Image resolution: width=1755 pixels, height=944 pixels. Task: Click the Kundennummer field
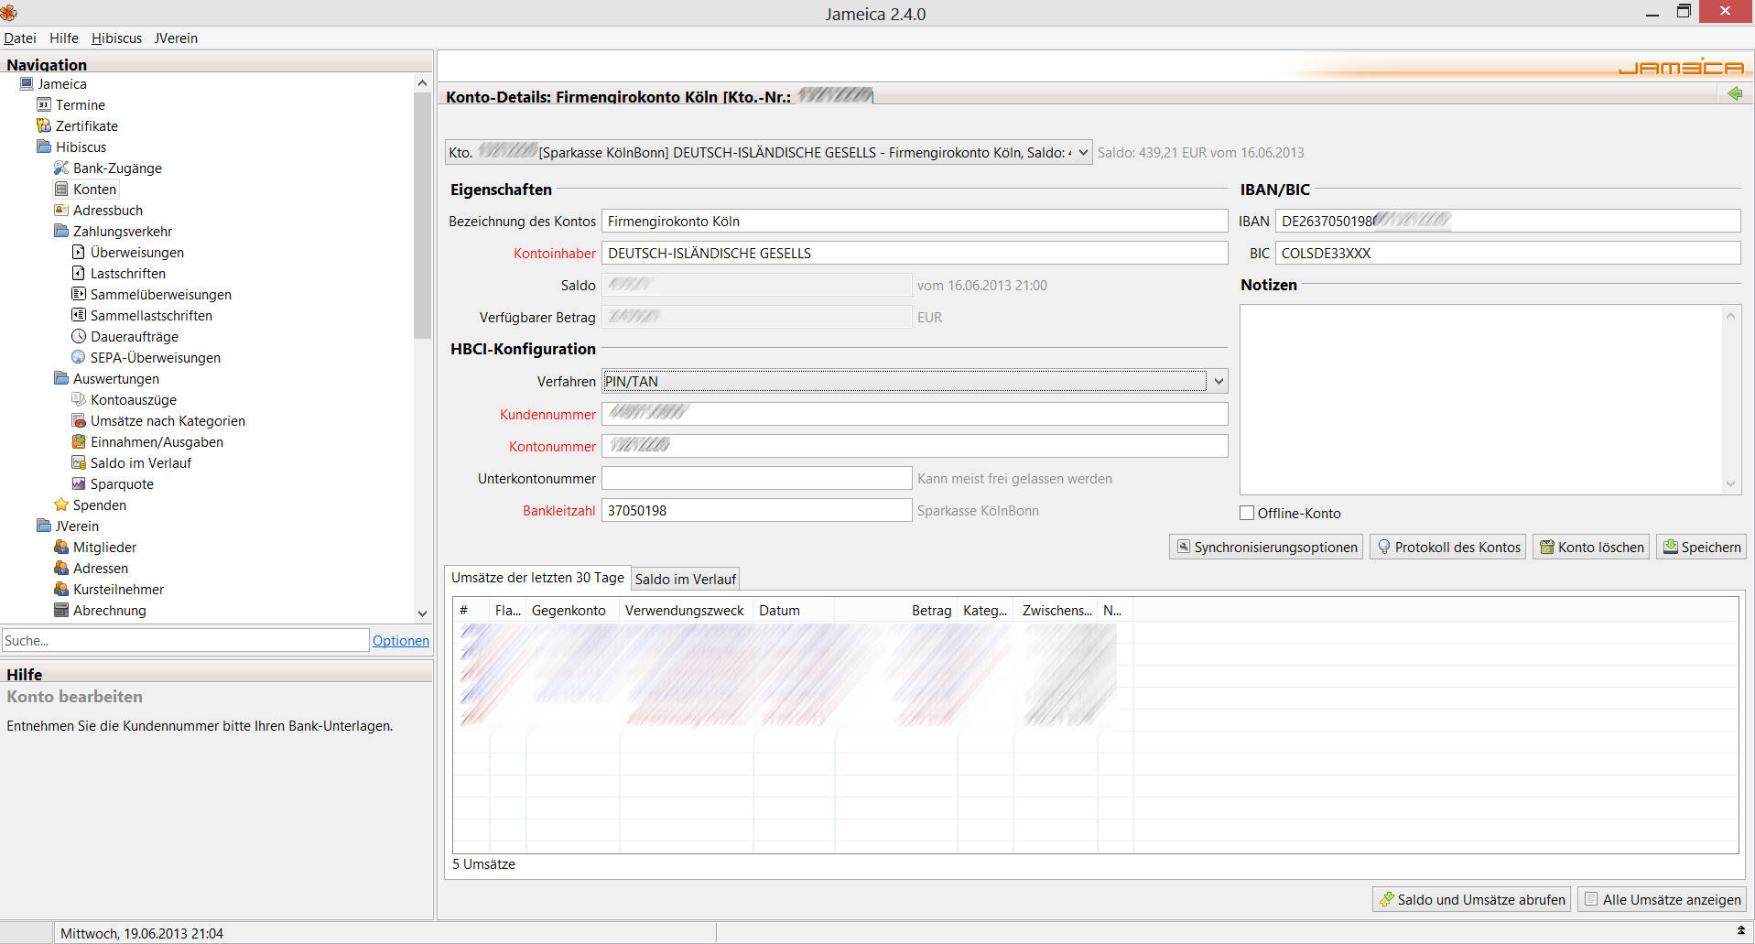click(x=915, y=414)
